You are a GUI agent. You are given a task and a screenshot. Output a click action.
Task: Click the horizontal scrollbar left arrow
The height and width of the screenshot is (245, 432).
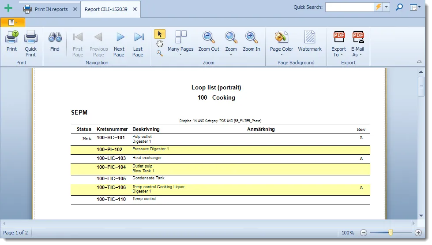click(x=4, y=223)
